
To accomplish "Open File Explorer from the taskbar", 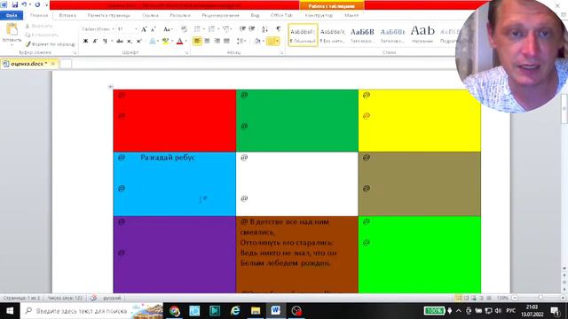I will 256,311.
